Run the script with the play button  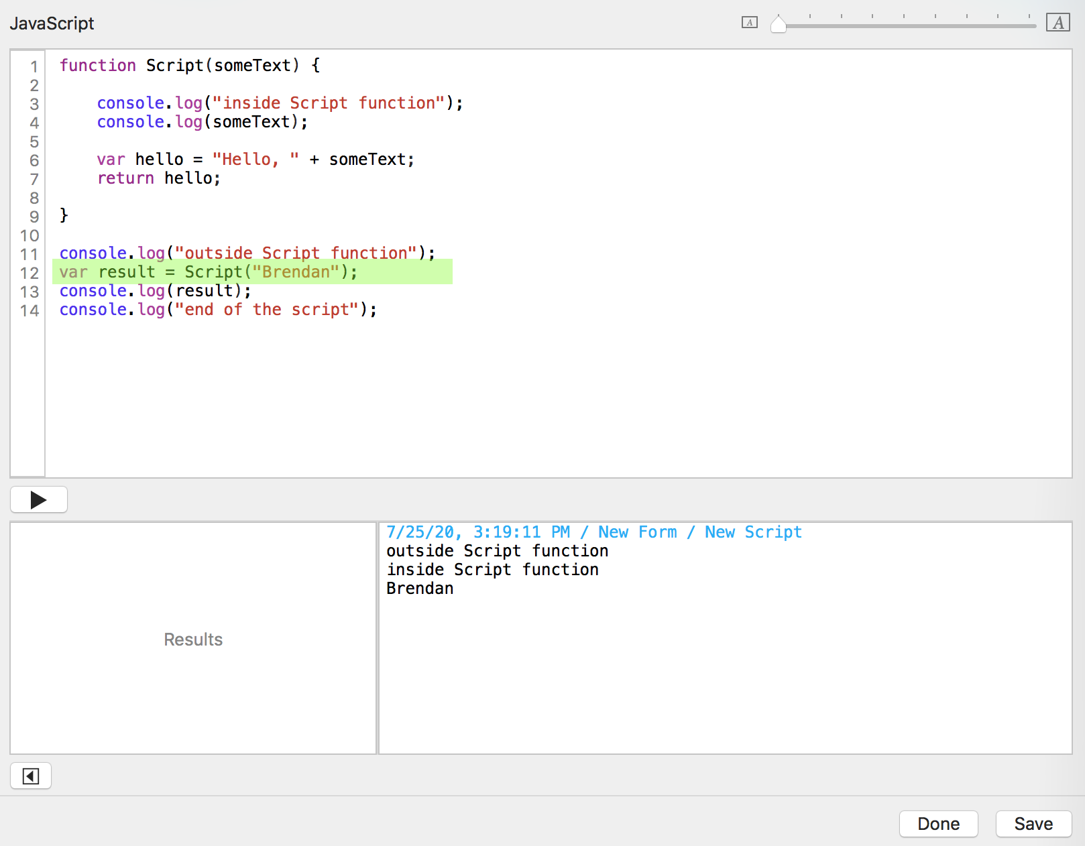click(39, 499)
